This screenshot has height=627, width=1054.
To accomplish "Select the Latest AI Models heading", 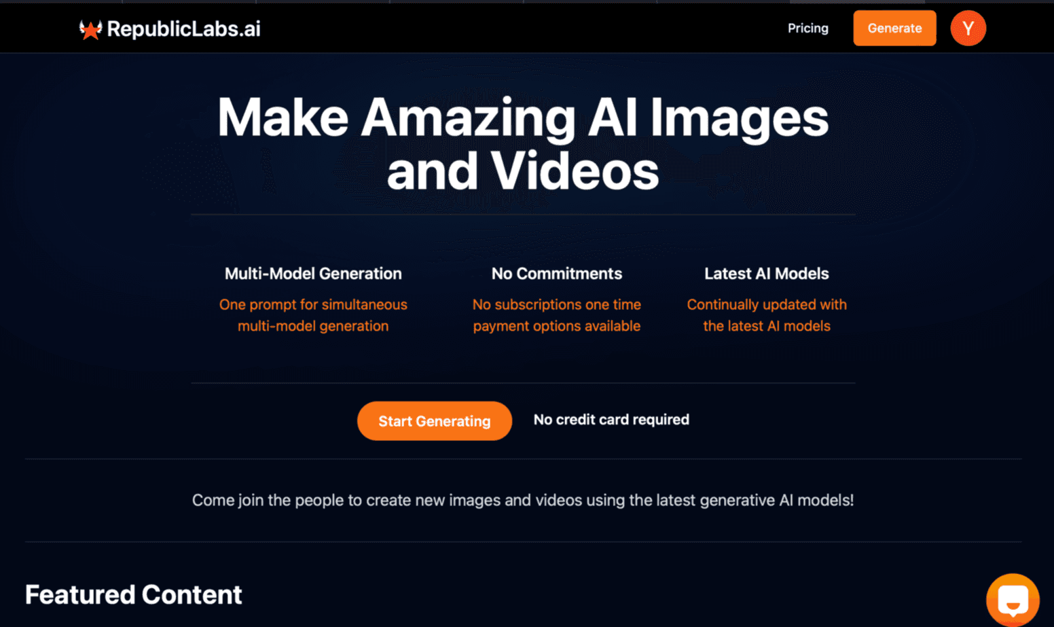I will coord(766,273).
